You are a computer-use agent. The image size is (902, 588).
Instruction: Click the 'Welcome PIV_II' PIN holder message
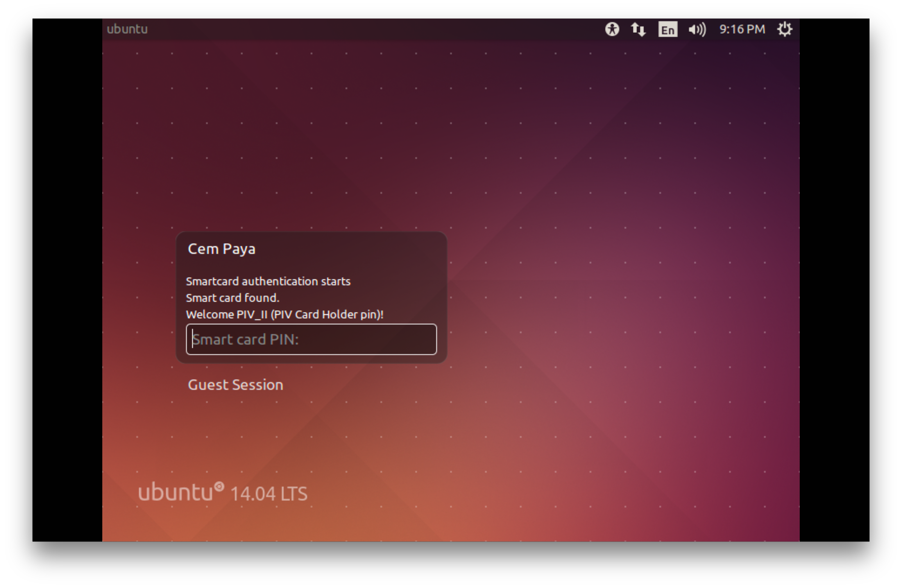coord(284,314)
